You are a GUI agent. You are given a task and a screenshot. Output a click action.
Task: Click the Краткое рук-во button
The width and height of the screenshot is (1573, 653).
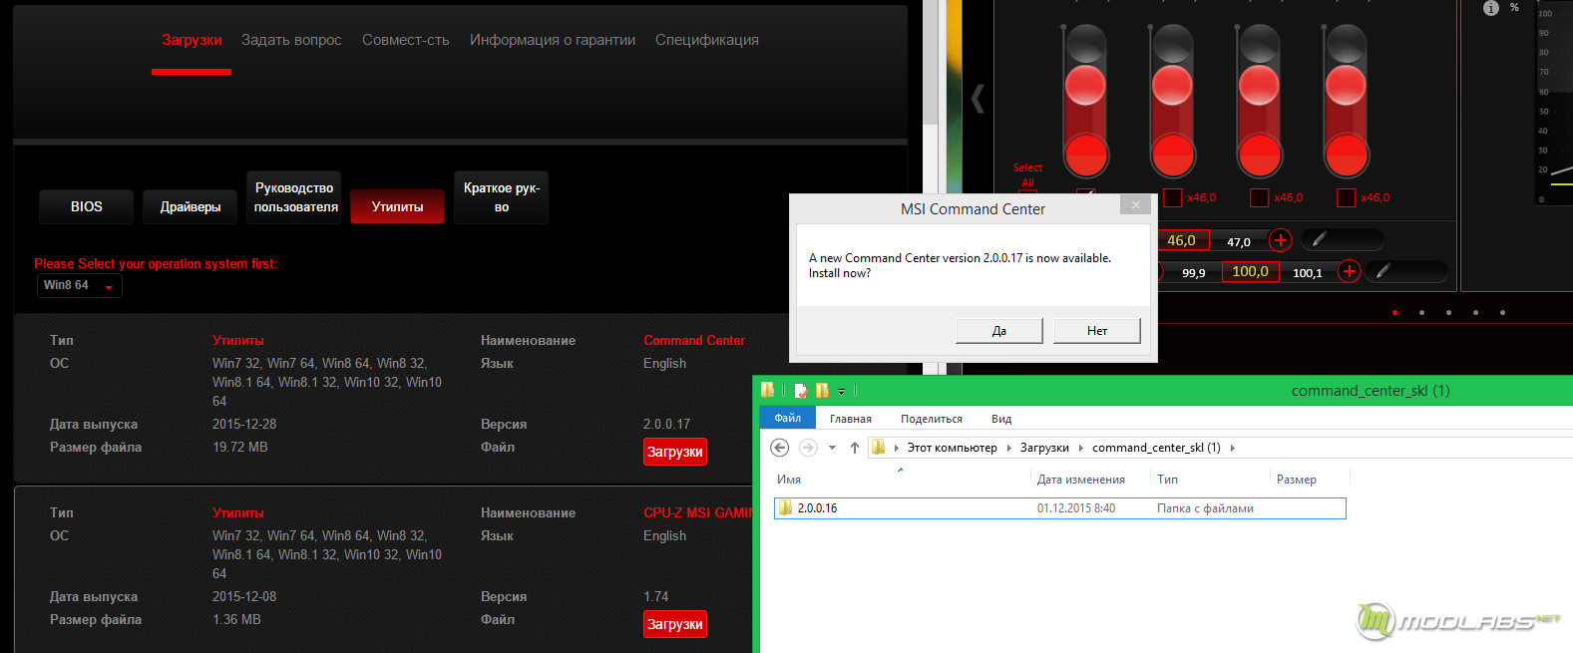click(502, 197)
